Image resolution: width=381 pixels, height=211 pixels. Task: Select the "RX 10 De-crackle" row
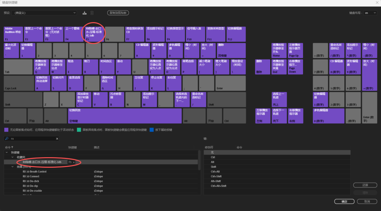point(101,191)
